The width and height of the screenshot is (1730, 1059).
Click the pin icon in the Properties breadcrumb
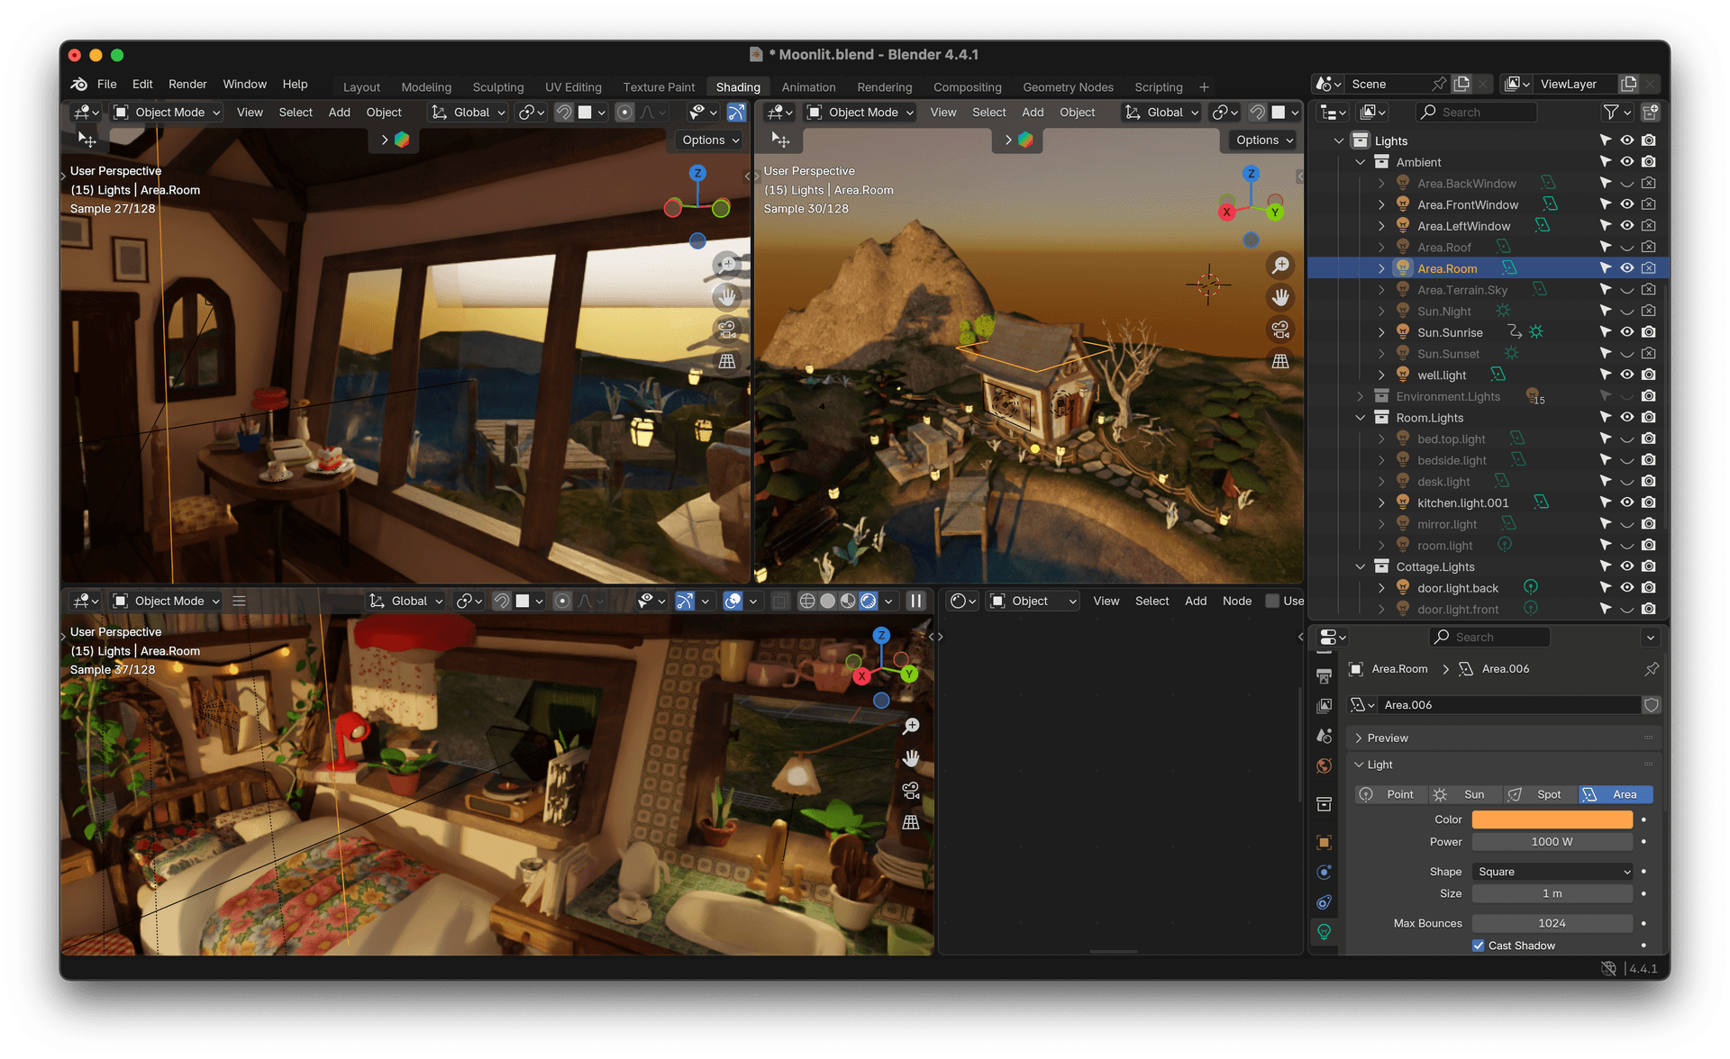pos(1651,669)
